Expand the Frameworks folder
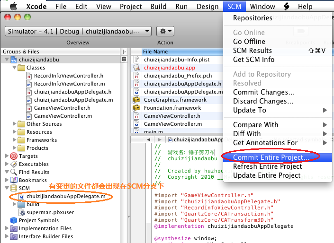The height and width of the screenshot is (243, 334). tap(15, 140)
